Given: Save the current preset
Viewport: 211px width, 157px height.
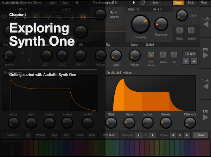Looking at the screenshot, I should click(155, 2).
